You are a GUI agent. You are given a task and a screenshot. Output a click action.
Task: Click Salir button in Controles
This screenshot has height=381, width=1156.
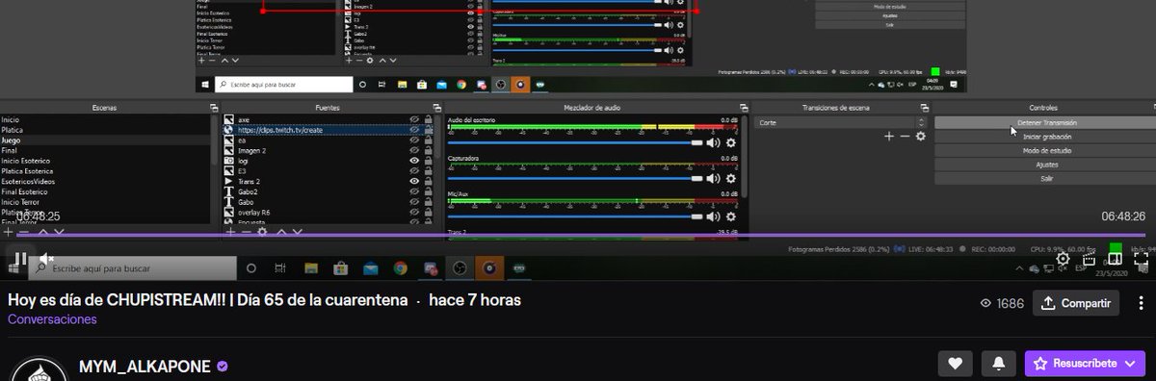[x=1047, y=178]
